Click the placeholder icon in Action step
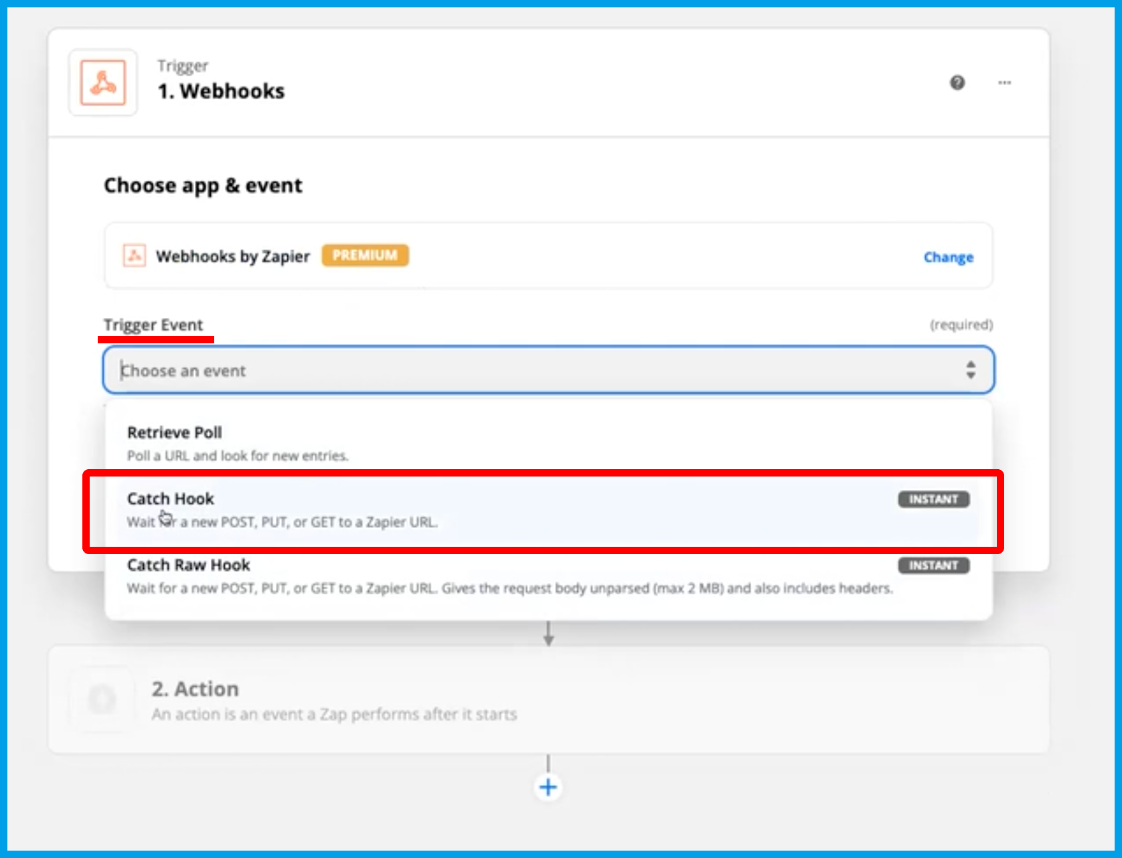Screen dimensions: 1122x858 pyautogui.click(x=102, y=699)
